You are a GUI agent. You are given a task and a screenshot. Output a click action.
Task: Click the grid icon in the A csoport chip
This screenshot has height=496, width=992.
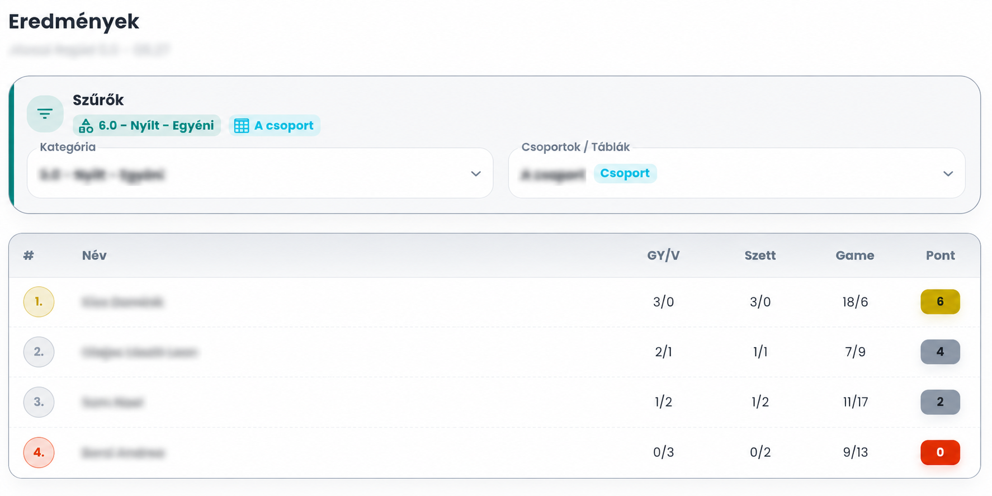click(242, 126)
